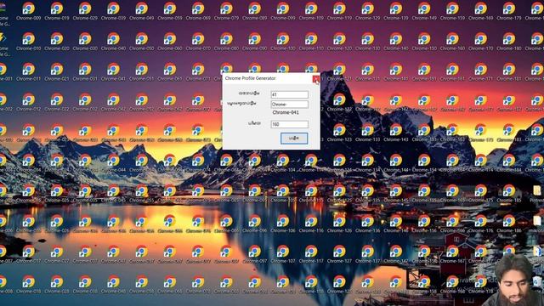Open the Chrome-149 profile shortcut

click(424, 11)
